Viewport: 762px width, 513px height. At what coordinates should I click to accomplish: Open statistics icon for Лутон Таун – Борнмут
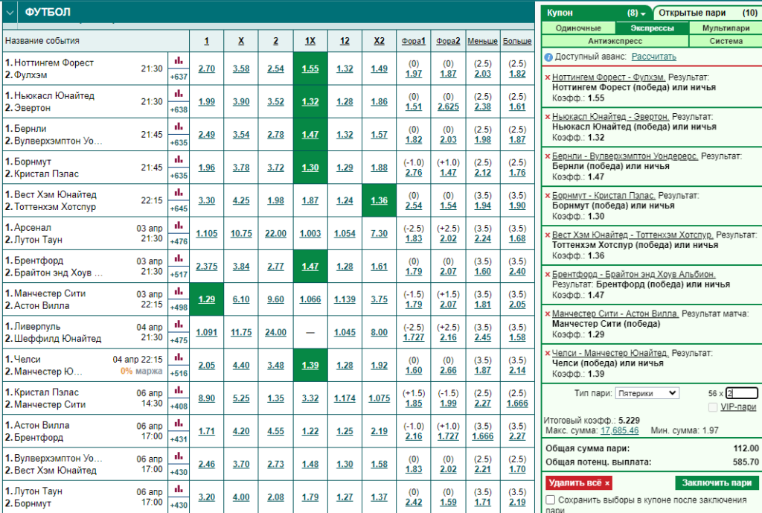pyautogui.click(x=179, y=489)
